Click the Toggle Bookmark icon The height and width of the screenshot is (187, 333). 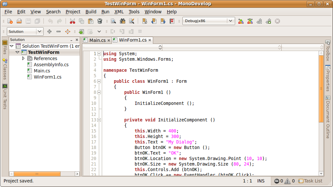click(x=145, y=21)
